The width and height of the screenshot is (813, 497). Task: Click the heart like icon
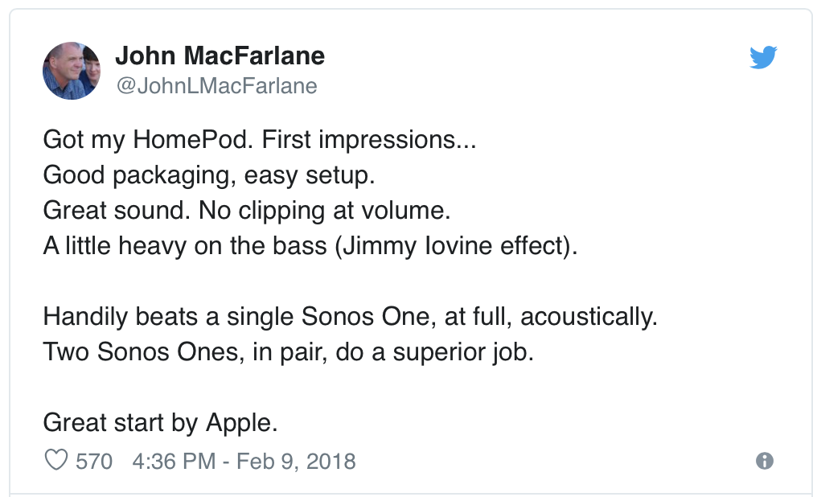(x=55, y=461)
